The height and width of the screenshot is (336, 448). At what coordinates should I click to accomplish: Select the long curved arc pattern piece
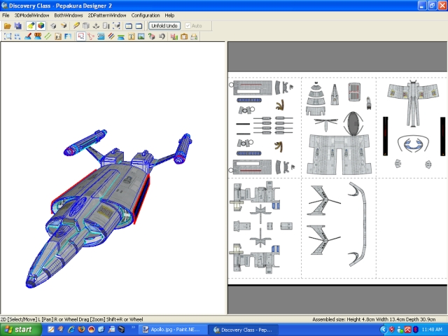click(x=363, y=224)
